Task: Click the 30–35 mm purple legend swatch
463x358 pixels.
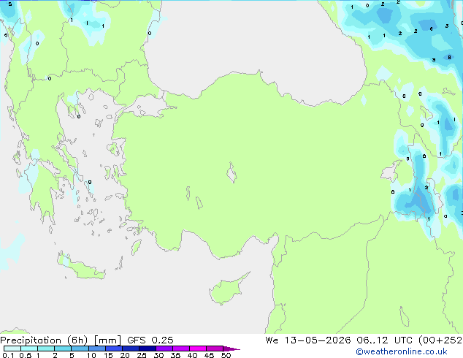Action: (x=164, y=349)
